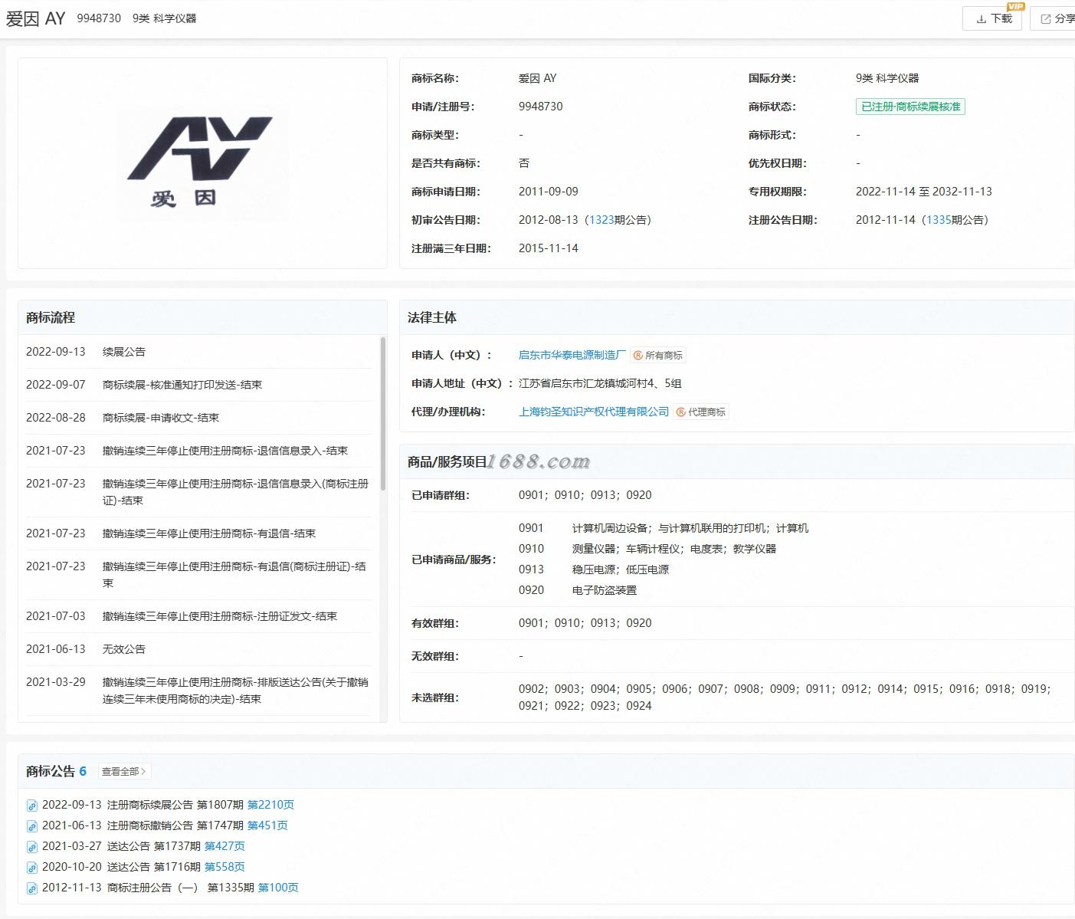Click the 法律主体 section heading
The height and width of the screenshot is (919, 1075).
[432, 317]
